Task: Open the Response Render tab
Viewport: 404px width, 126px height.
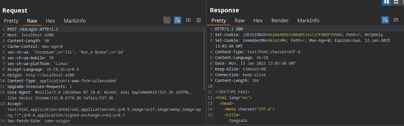Action: tap(280, 20)
